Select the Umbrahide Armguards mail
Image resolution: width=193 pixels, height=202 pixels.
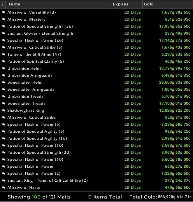tap(96, 75)
